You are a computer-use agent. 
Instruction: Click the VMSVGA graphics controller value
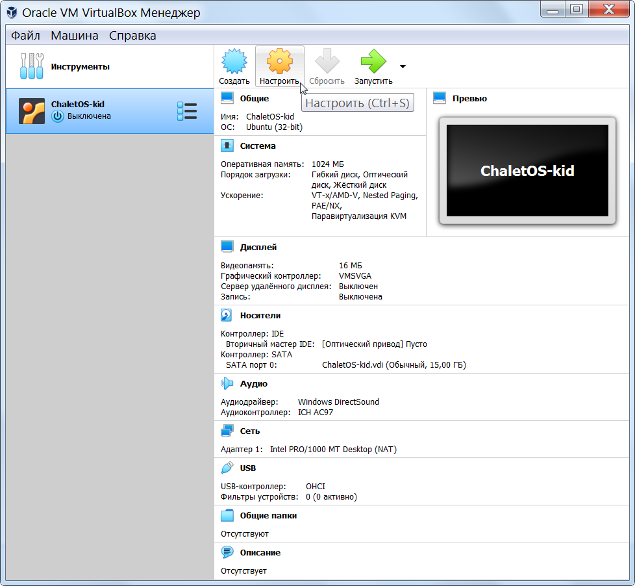tap(355, 276)
